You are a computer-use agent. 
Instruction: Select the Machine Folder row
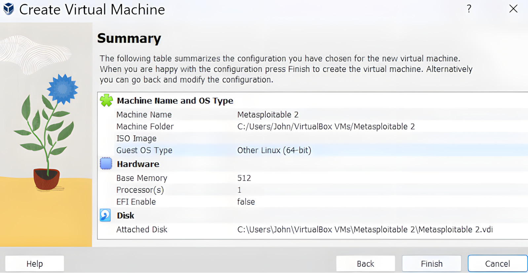[x=145, y=126]
